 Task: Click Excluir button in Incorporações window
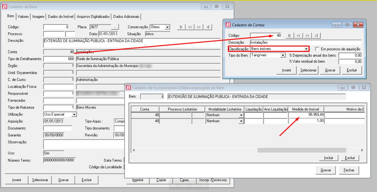click(x=350, y=158)
